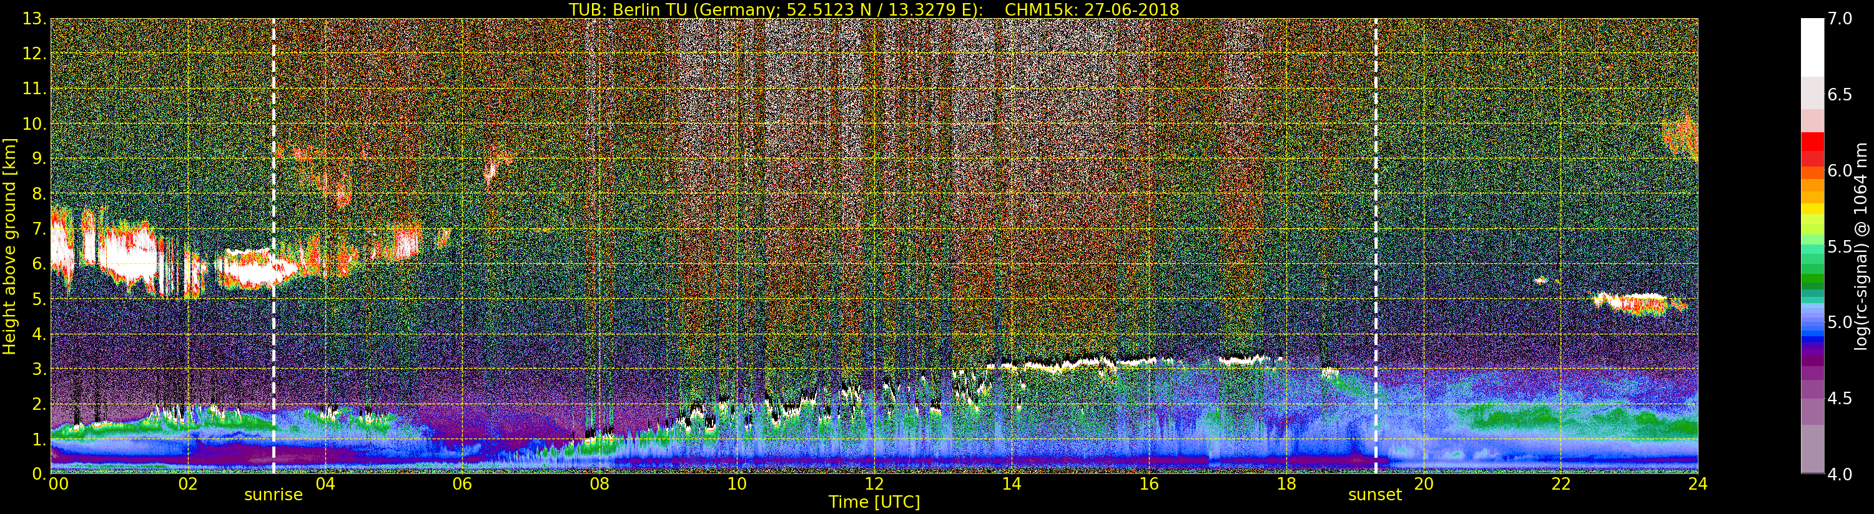Click height axis tick "6."

(x=39, y=264)
